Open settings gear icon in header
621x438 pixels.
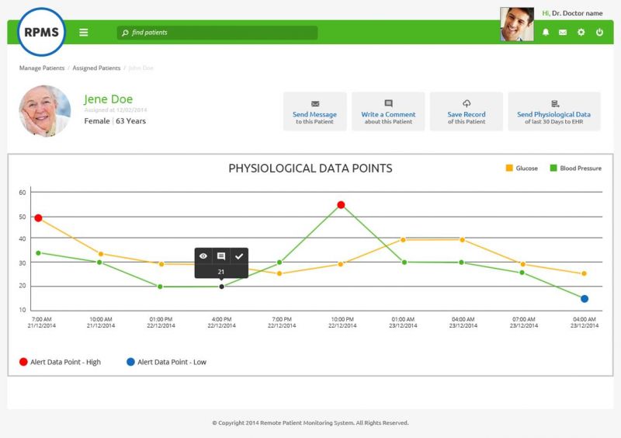pyautogui.click(x=581, y=32)
